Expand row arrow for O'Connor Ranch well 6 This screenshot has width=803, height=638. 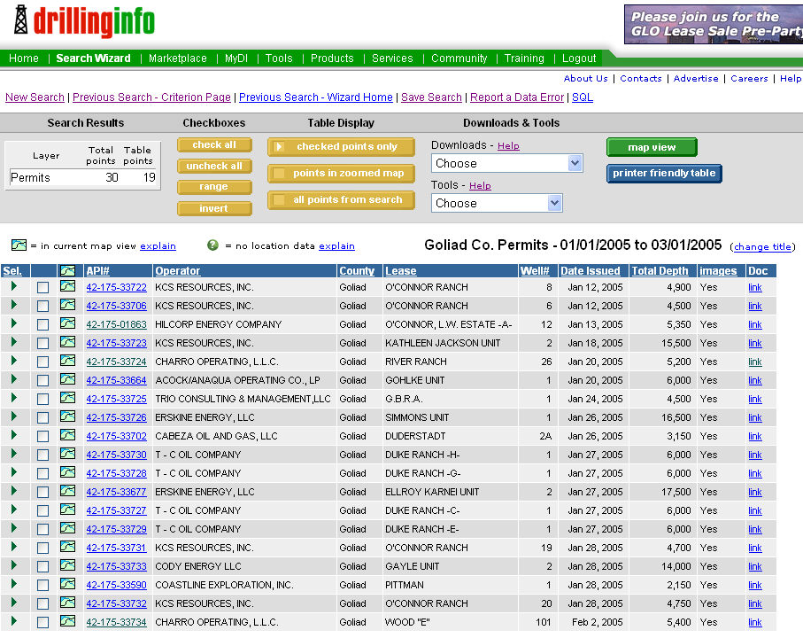(14, 305)
